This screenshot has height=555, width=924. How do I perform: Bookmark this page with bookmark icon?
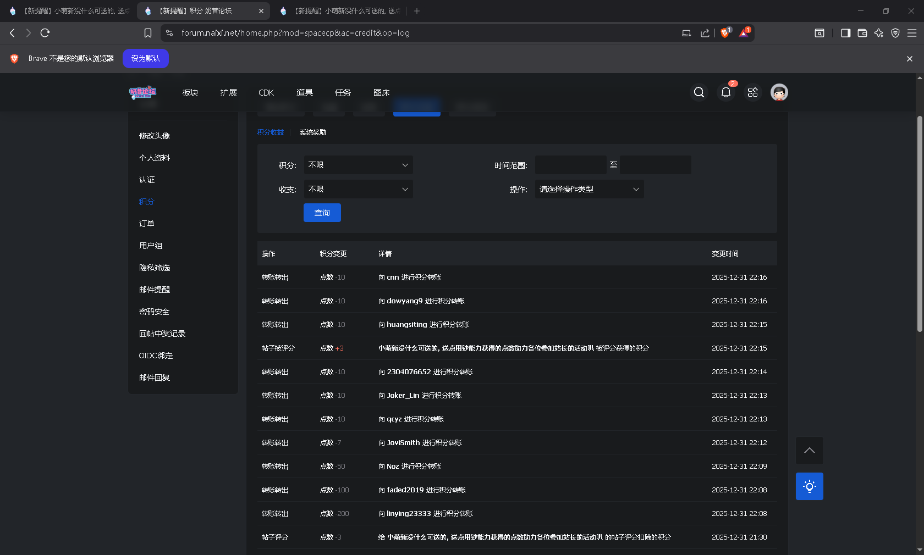coord(148,33)
